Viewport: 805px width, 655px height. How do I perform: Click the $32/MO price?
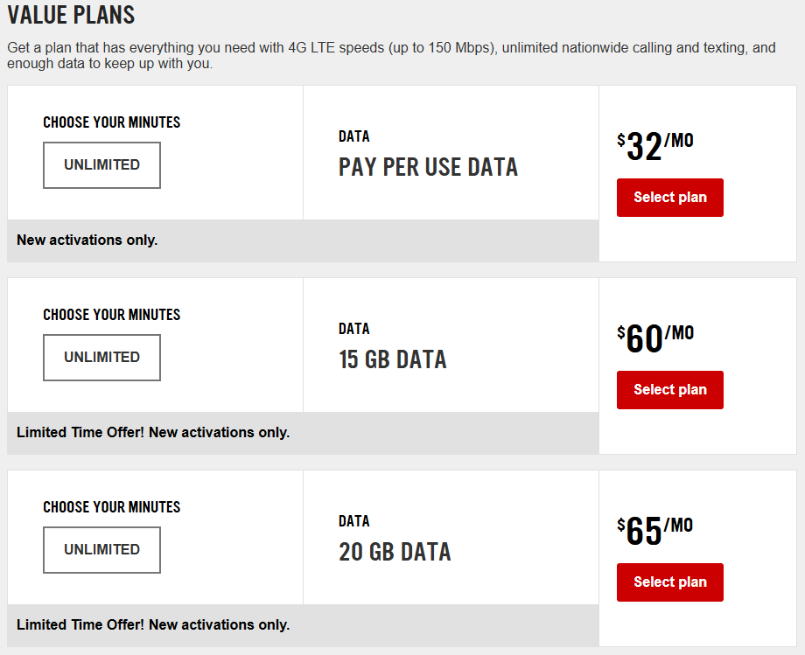coord(654,147)
